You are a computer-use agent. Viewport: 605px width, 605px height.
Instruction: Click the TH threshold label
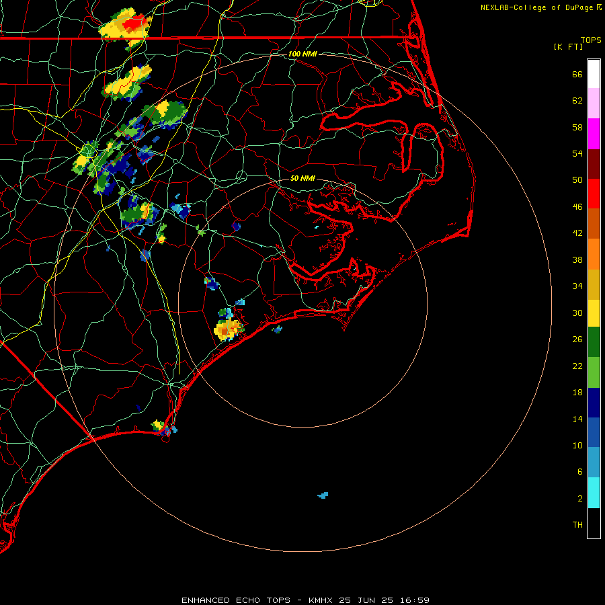pos(577,525)
